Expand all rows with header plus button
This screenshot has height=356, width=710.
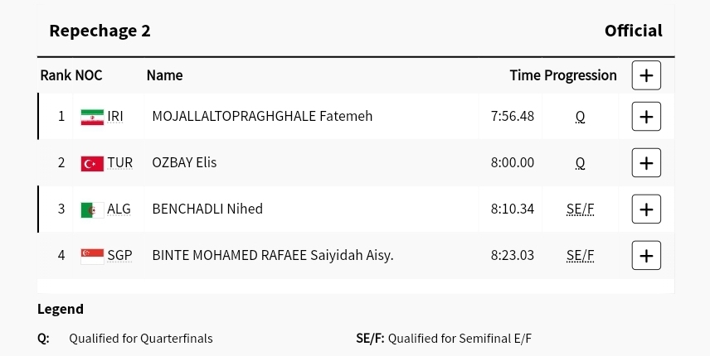tap(646, 75)
